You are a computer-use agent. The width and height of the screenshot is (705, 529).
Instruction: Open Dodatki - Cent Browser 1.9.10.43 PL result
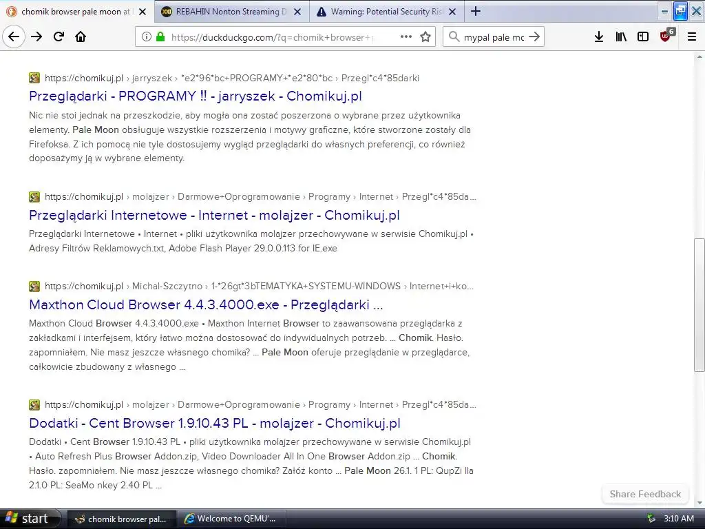(215, 423)
